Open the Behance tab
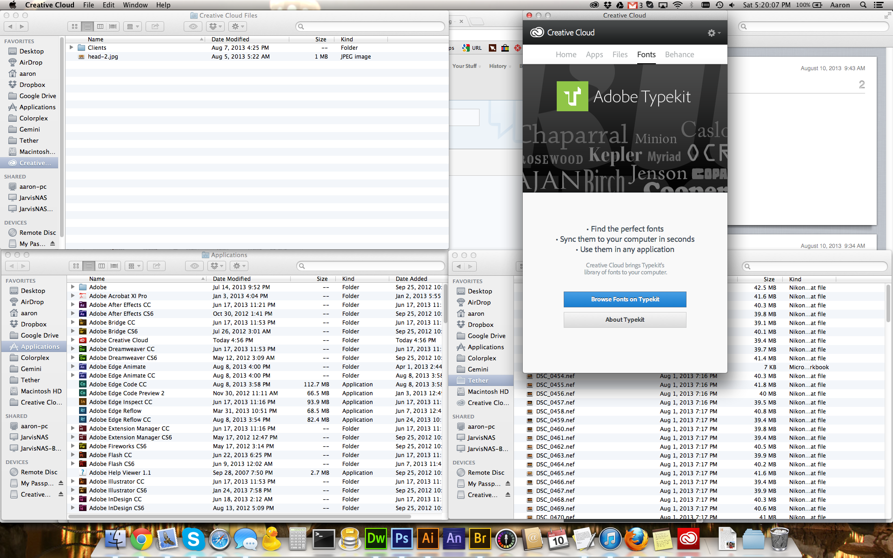The width and height of the screenshot is (893, 558). coord(680,54)
